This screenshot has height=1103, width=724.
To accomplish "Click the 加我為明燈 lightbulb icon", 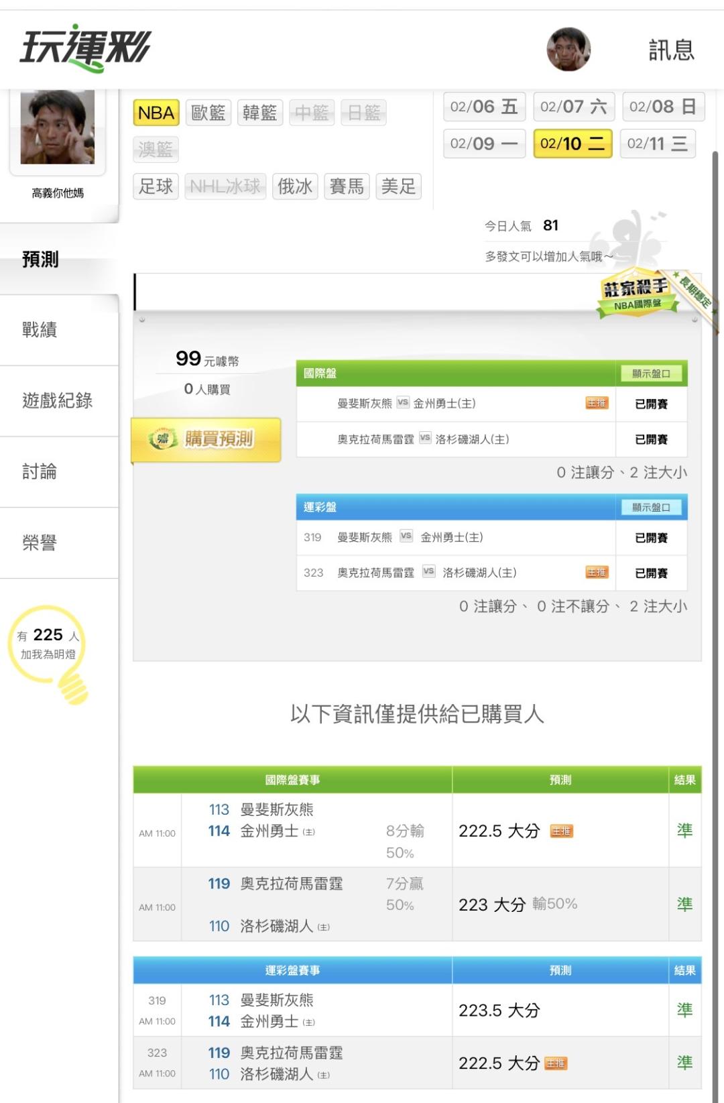I will pyautogui.click(x=49, y=654).
